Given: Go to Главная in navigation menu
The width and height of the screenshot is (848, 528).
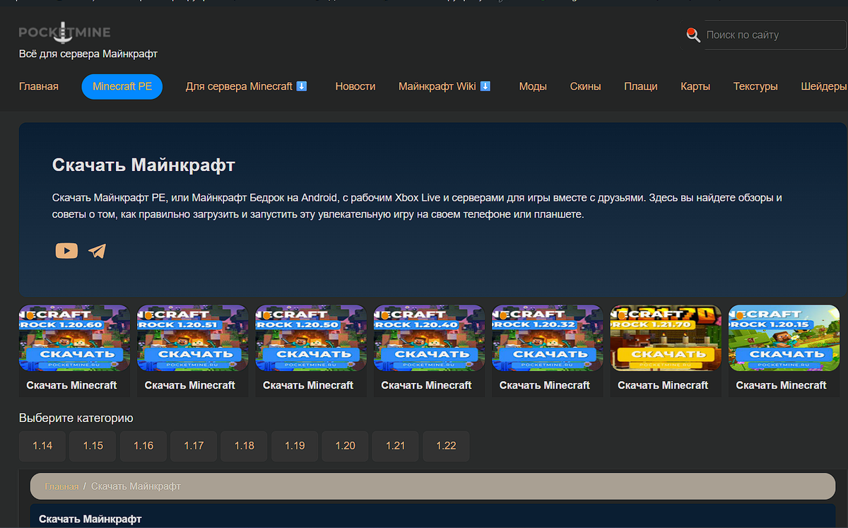Looking at the screenshot, I should tap(39, 86).
